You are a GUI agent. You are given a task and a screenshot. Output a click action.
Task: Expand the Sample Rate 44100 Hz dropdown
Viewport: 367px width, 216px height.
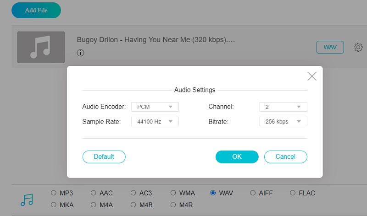pos(155,122)
